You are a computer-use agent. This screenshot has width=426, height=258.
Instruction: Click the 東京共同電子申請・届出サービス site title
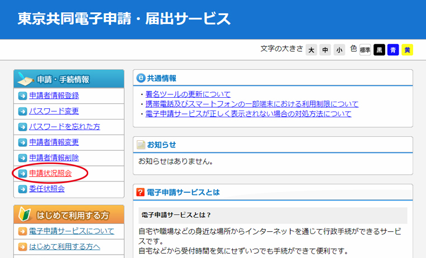(124, 19)
